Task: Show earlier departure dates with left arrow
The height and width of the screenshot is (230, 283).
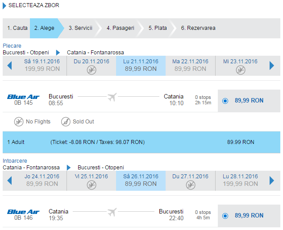Action: coord(9,66)
